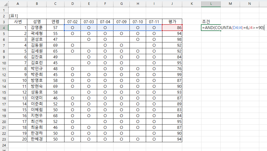The height and width of the screenshot is (151, 267).
Task: Select the name 최윤희
Action: (x=37, y=128)
